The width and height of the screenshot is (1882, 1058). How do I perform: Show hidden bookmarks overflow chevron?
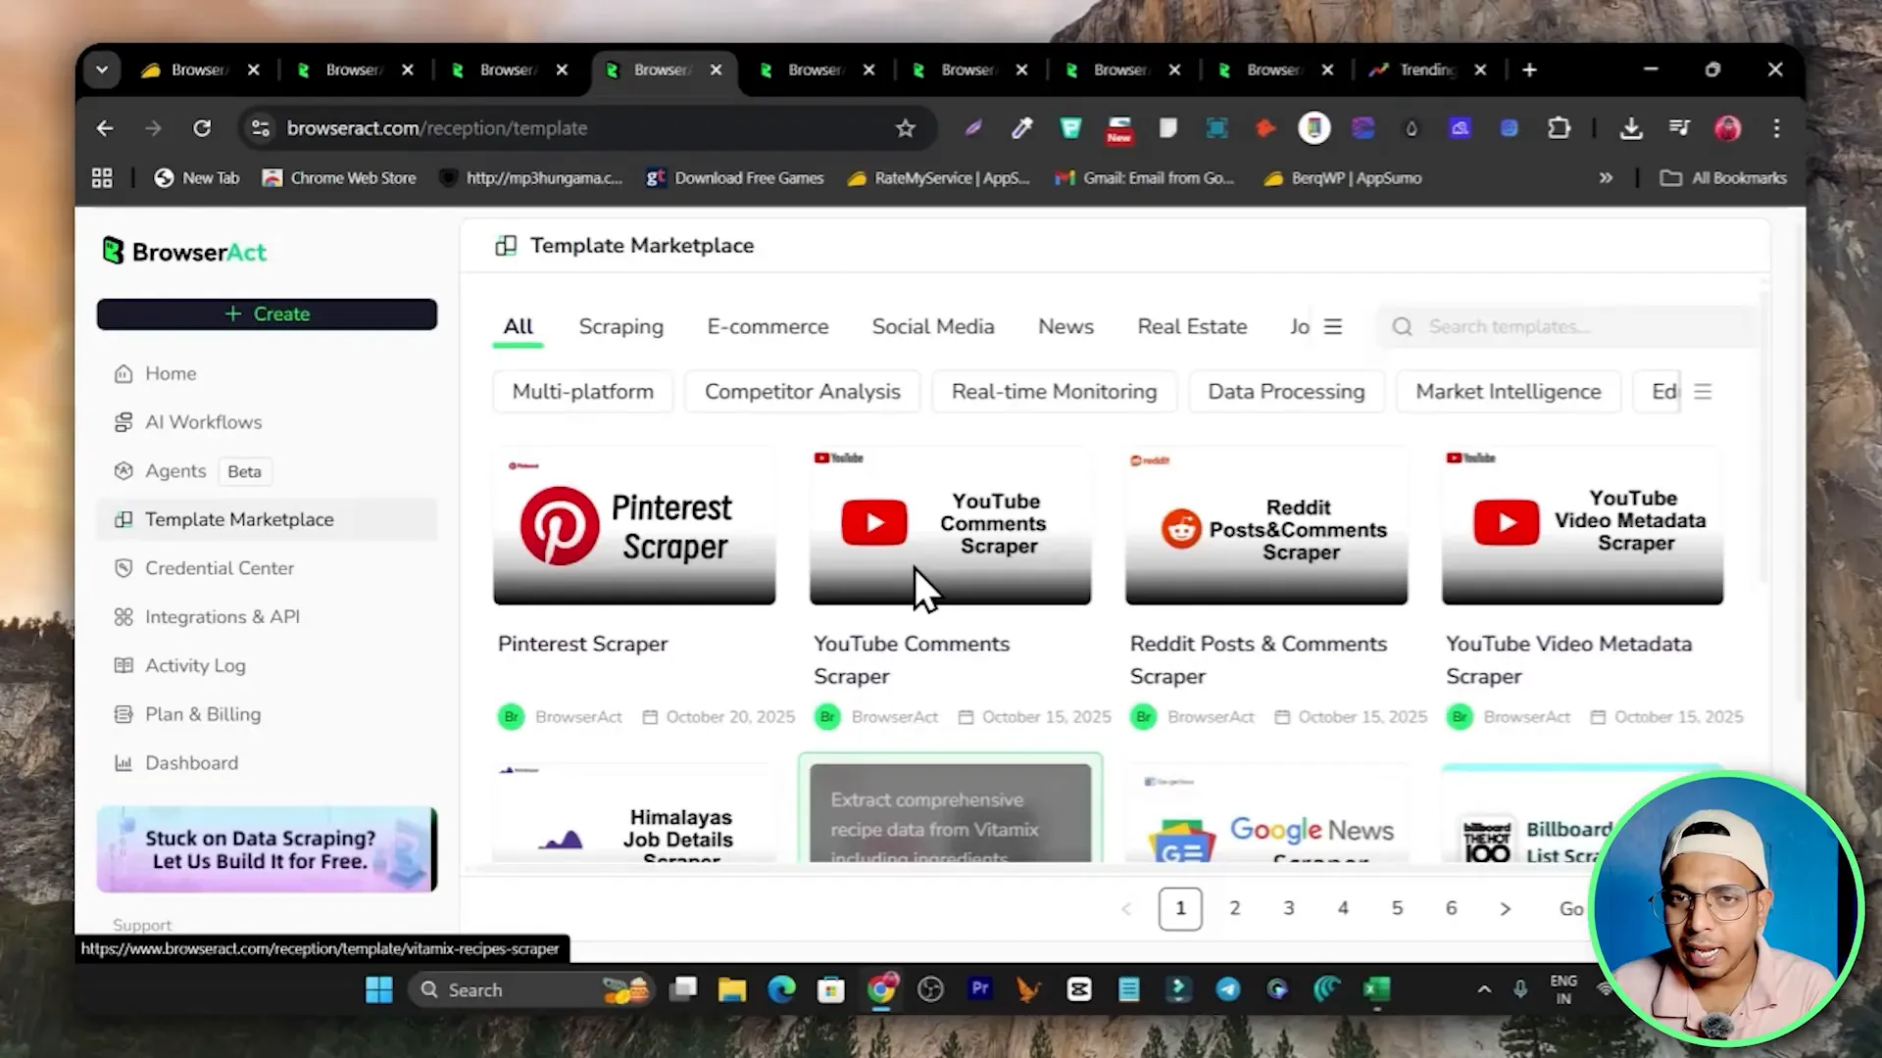(1606, 178)
